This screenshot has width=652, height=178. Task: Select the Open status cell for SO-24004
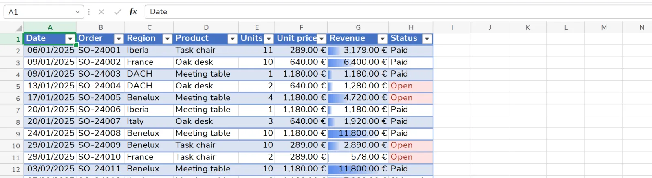pos(411,86)
